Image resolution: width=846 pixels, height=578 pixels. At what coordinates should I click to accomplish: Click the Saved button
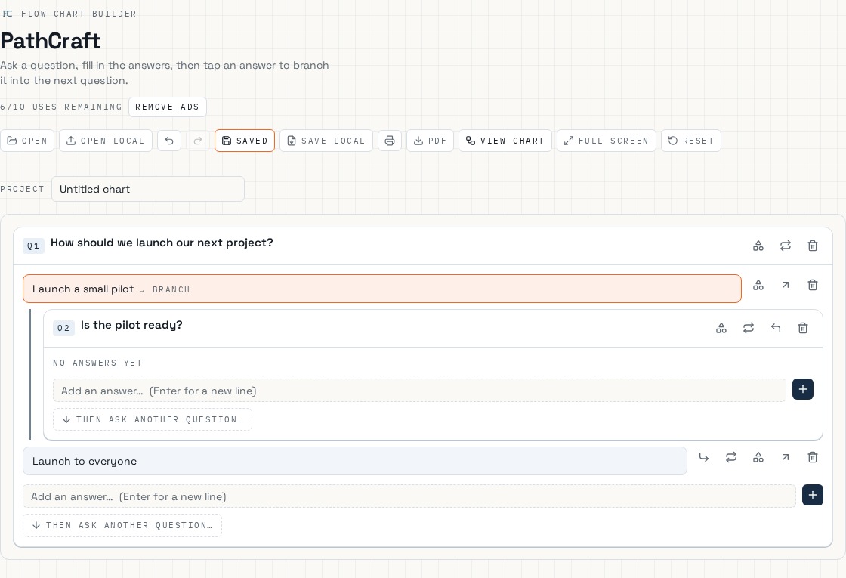(245, 141)
